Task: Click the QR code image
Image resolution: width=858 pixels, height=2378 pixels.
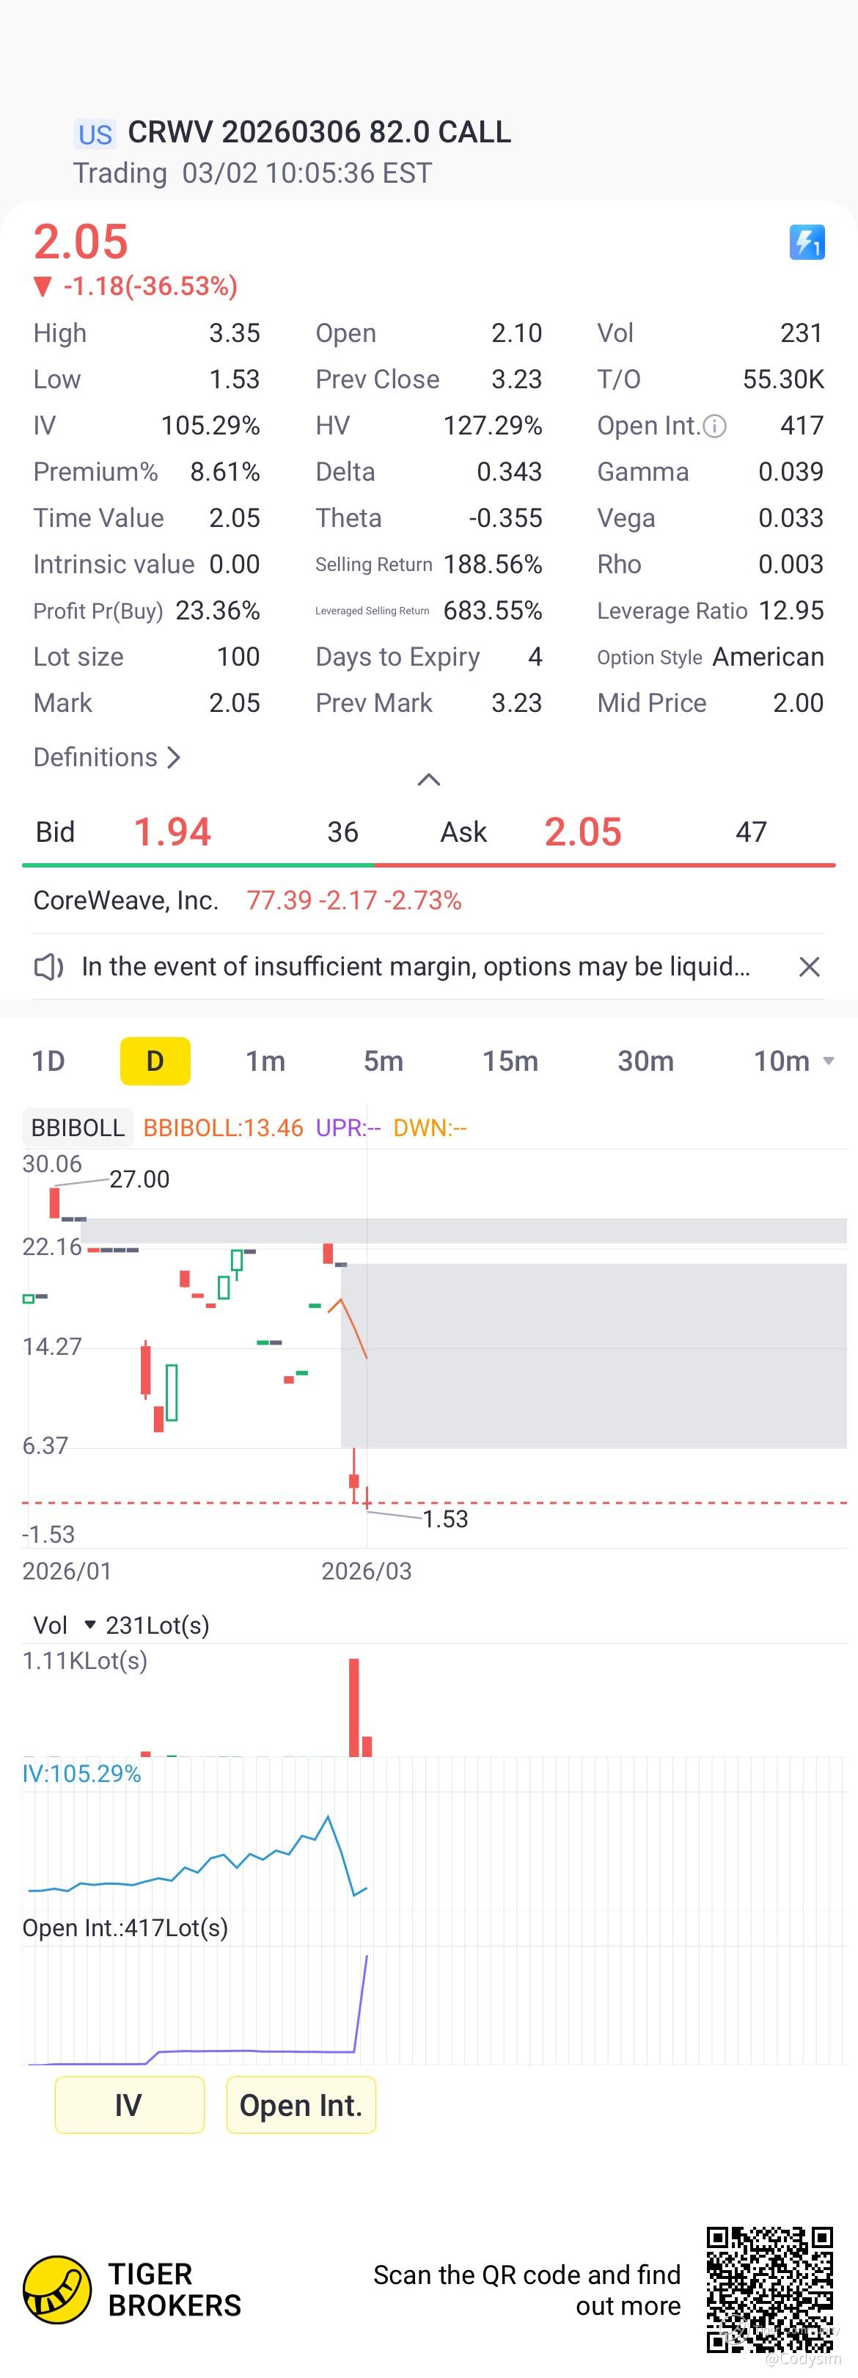Action: [x=769, y=2289]
